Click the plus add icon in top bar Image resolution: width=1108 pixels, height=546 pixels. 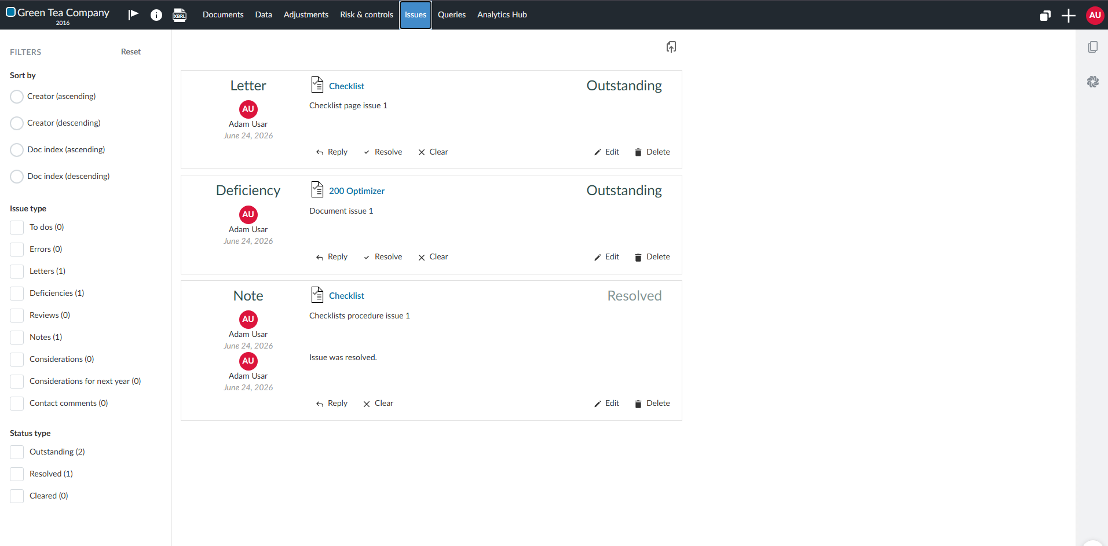coord(1069,16)
